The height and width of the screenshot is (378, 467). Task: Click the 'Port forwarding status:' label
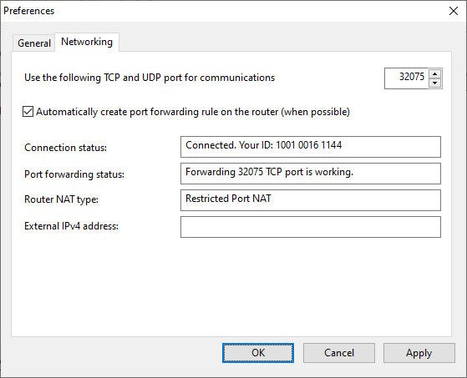pyautogui.click(x=74, y=174)
